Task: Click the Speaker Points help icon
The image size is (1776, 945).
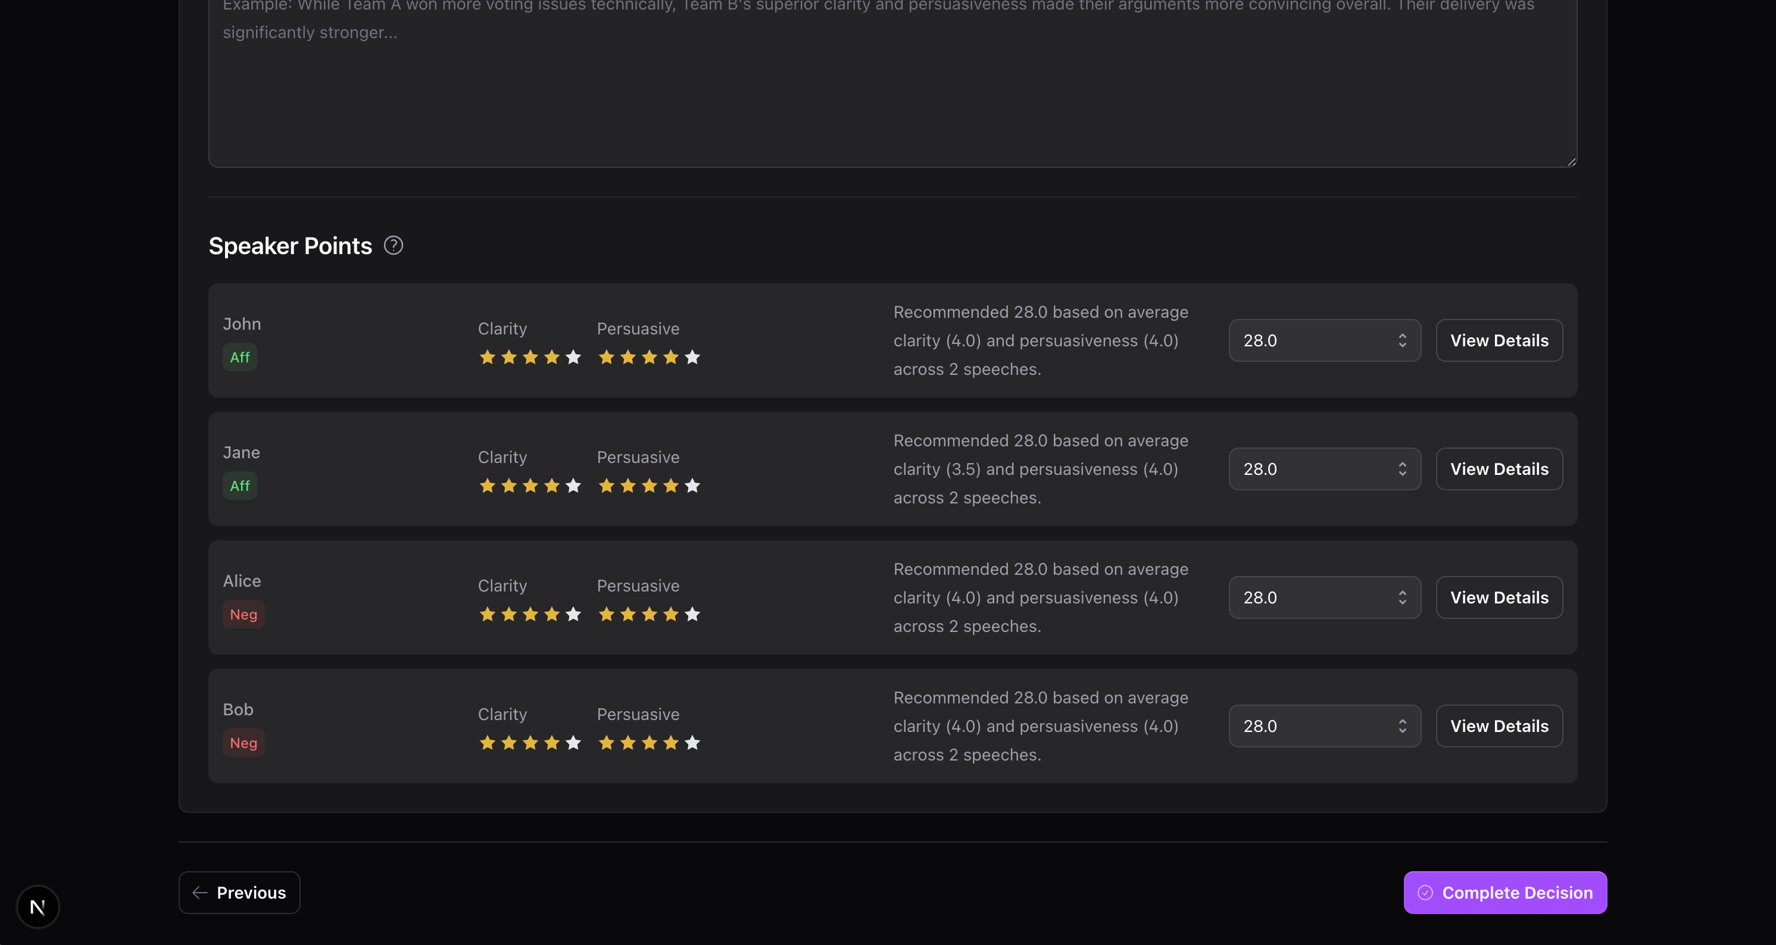Action: pyautogui.click(x=393, y=245)
